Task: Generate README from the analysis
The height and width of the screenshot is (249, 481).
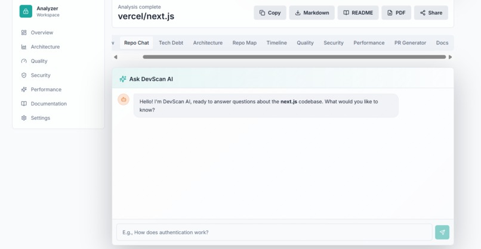Action: [358, 13]
